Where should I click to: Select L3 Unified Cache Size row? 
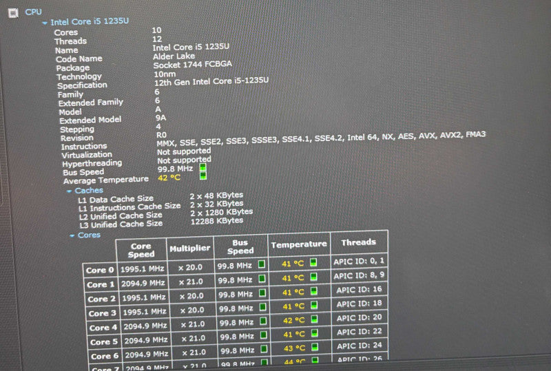click(161, 222)
